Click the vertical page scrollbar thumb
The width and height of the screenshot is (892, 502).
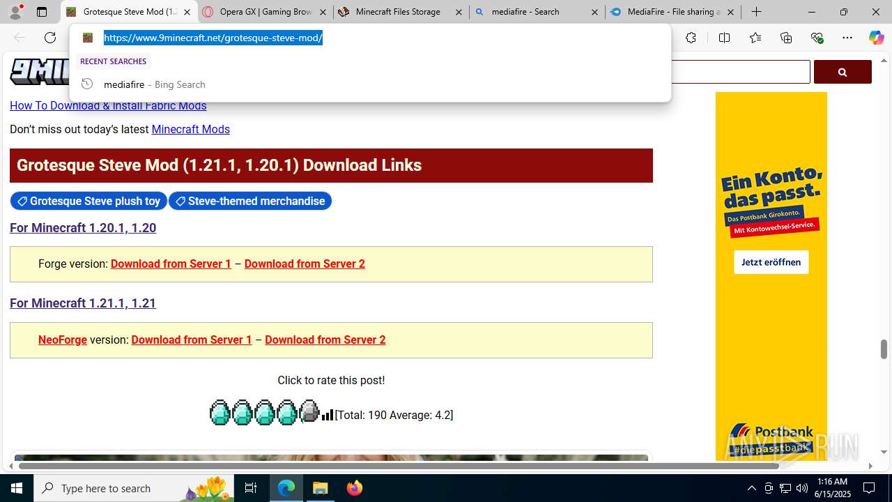[x=884, y=349]
